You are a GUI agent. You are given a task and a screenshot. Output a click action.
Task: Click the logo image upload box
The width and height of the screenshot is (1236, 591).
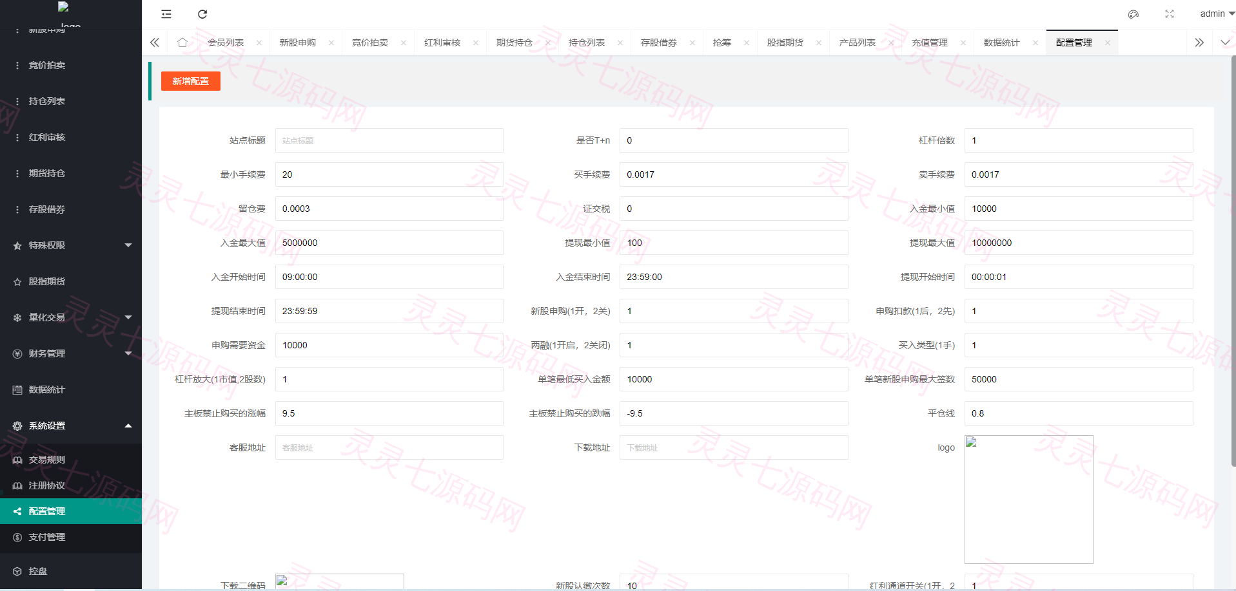[x=1029, y=500]
